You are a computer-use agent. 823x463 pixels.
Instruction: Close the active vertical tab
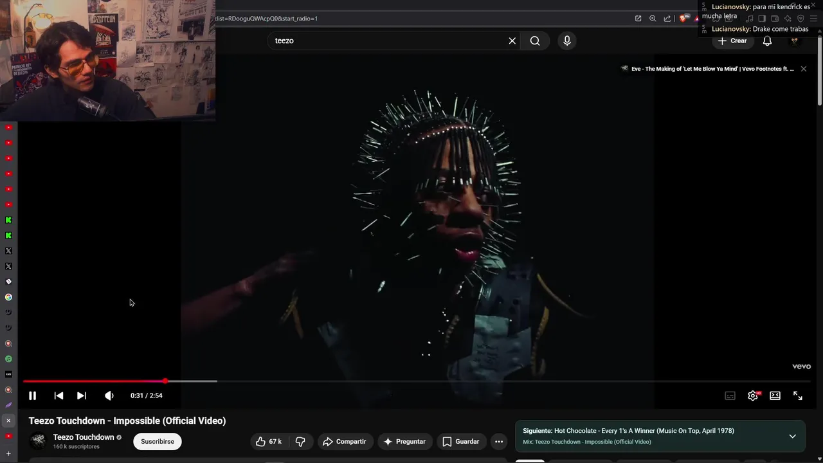(8, 421)
